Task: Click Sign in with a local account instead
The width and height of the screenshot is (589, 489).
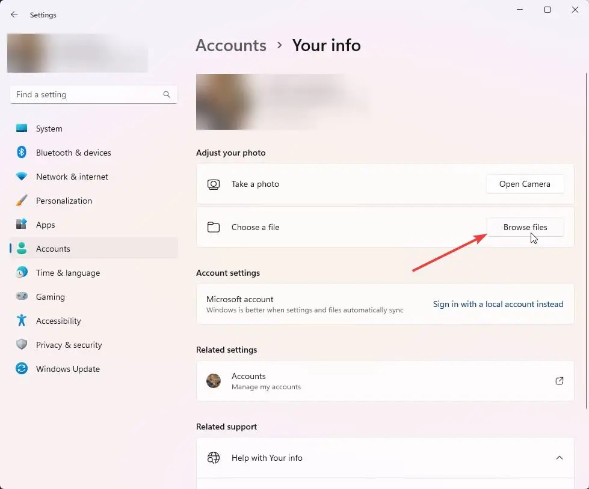Action: tap(498, 304)
